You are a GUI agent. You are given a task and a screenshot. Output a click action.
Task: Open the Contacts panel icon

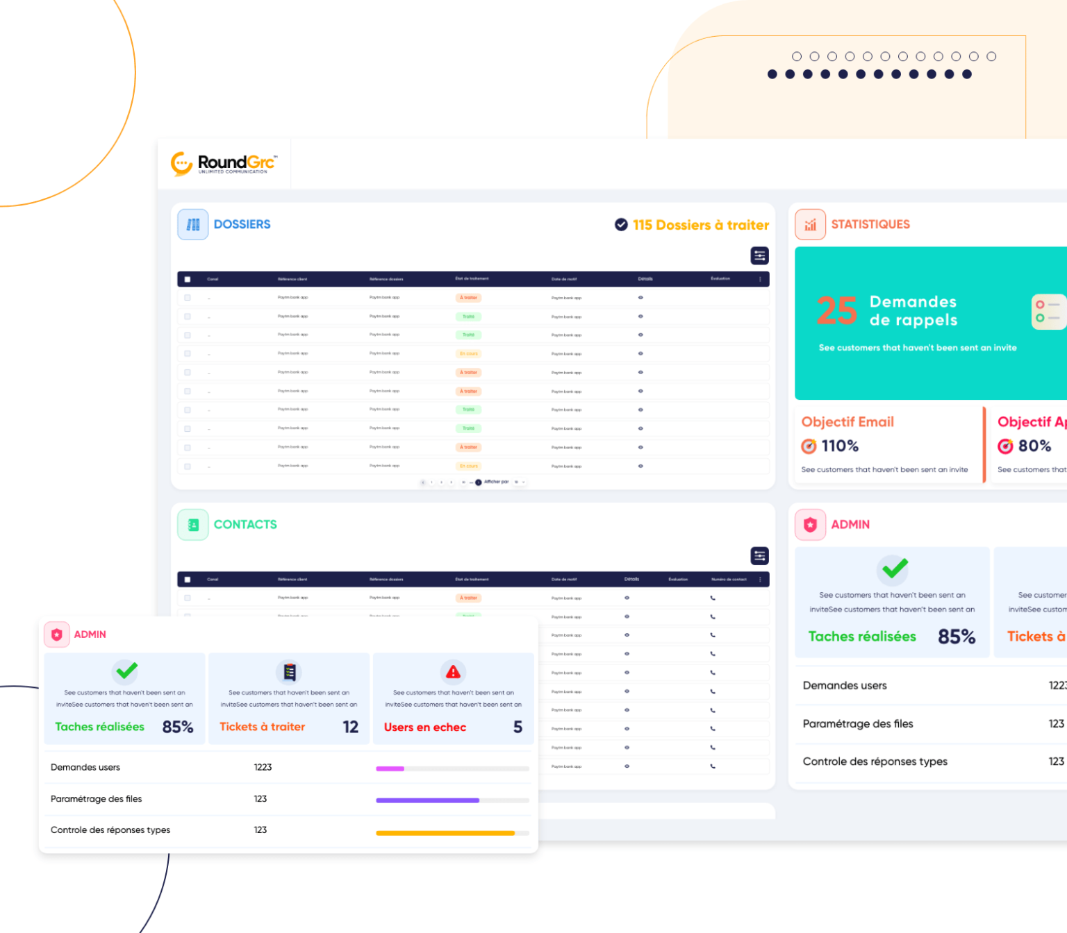tap(192, 525)
